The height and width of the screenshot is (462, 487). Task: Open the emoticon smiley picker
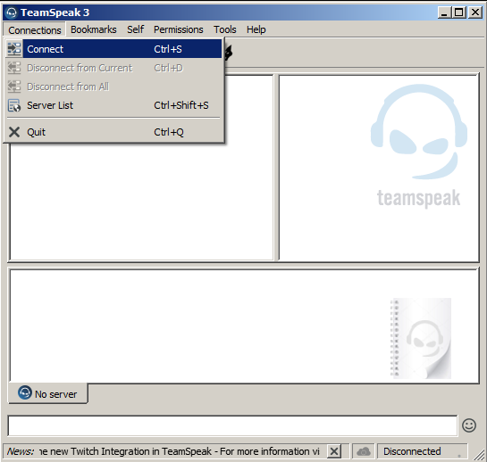[x=469, y=425]
